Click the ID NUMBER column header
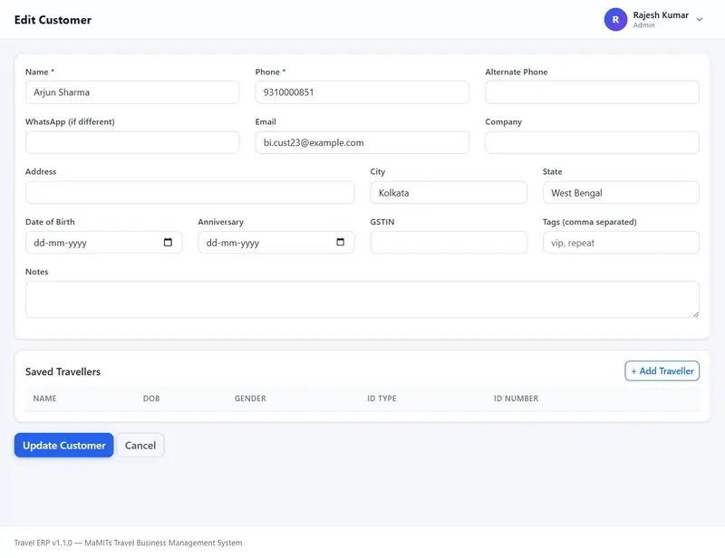This screenshot has width=725, height=558. [x=516, y=399]
